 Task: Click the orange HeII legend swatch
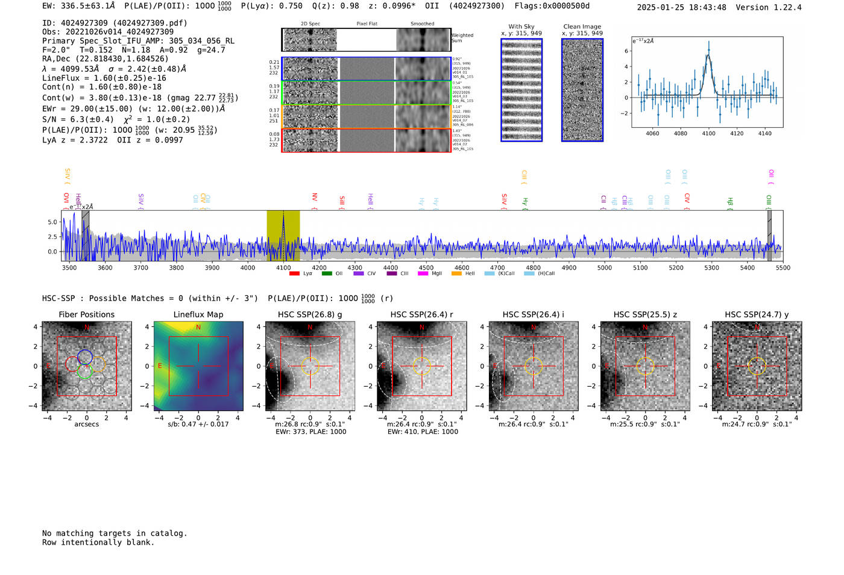click(x=456, y=273)
